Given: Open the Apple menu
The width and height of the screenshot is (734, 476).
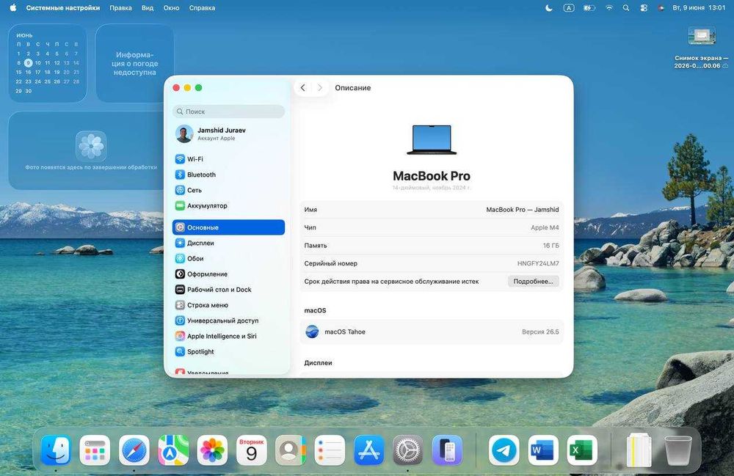Looking at the screenshot, I should coord(13,7).
